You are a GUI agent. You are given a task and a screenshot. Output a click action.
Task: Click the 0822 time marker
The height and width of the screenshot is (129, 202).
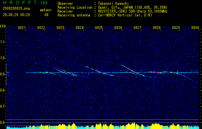[x=41, y=28]
